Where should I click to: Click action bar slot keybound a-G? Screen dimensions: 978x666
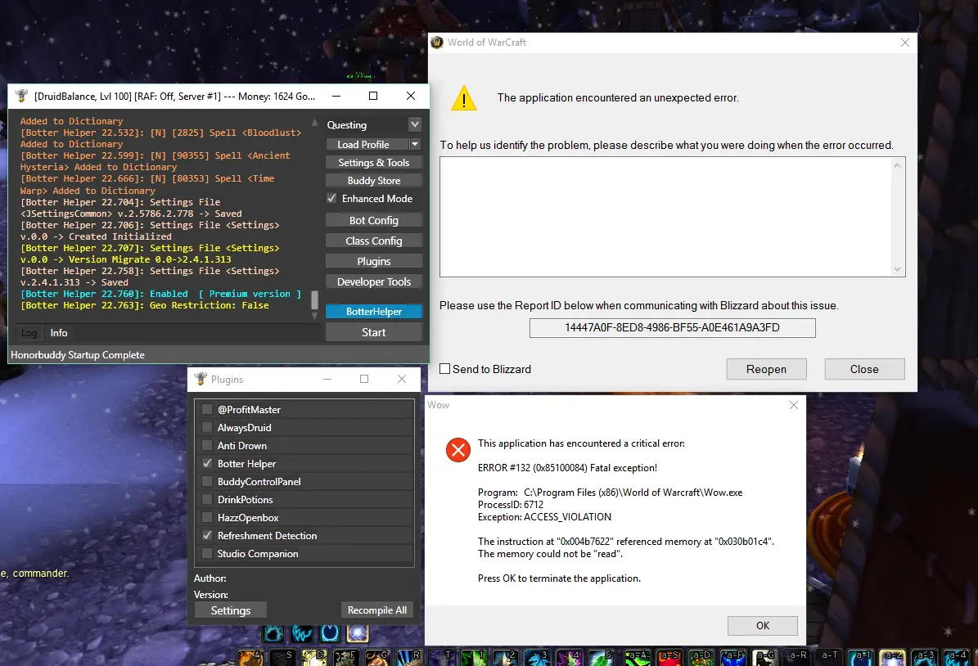tap(764, 658)
